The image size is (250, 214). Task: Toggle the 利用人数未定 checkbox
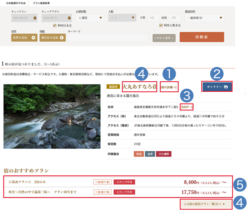[x=161, y=26]
